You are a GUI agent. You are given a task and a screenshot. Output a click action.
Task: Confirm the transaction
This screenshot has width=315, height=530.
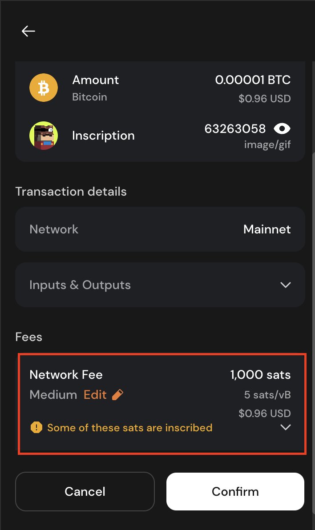click(235, 491)
